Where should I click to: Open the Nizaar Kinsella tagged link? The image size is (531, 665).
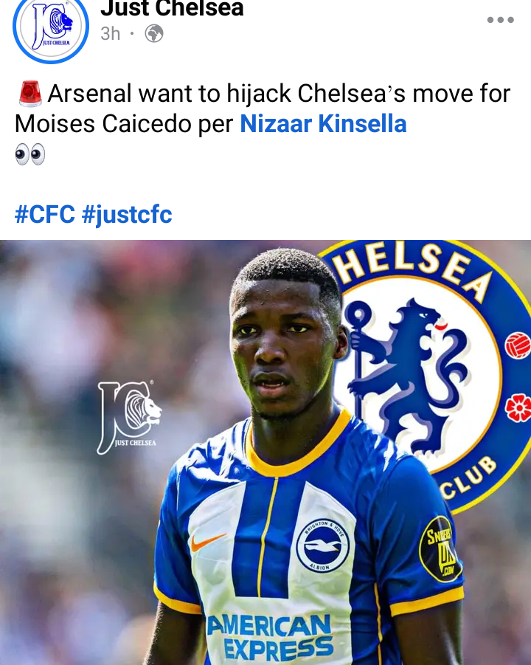click(323, 124)
